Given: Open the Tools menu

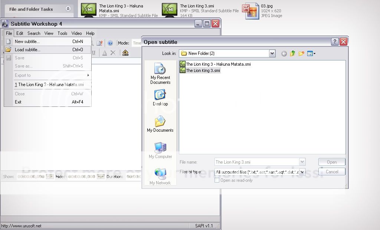Looking at the screenshot, I should click(x=62, y=33).
